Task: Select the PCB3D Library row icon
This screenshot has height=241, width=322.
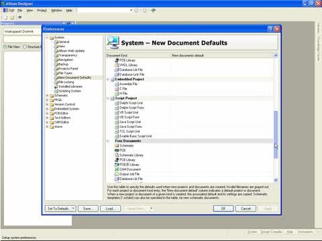Action: pos(117,165)
